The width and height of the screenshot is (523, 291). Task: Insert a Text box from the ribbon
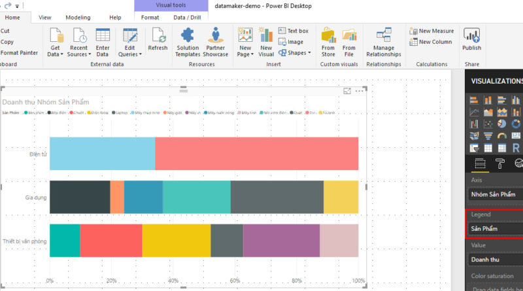pyautogui.click(x=293, y=31)
